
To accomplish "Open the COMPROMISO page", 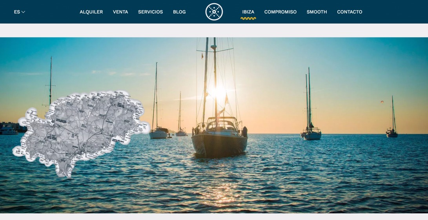I will coord(280,12).
